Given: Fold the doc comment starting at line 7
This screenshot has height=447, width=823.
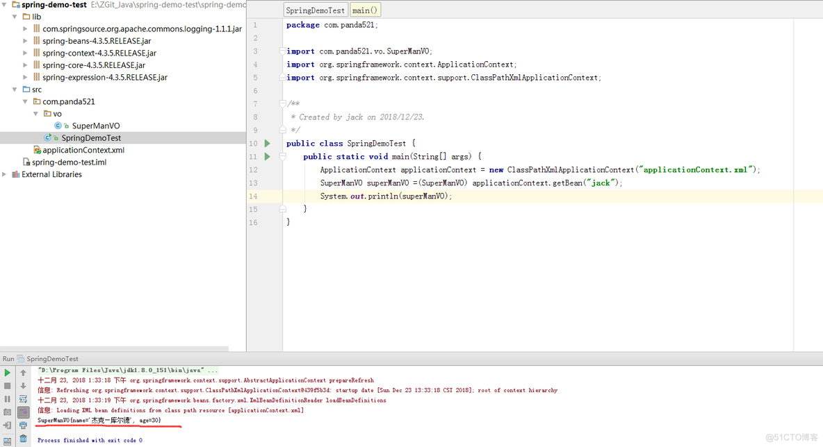Looking at the screenshot, I should pos(282,103).
